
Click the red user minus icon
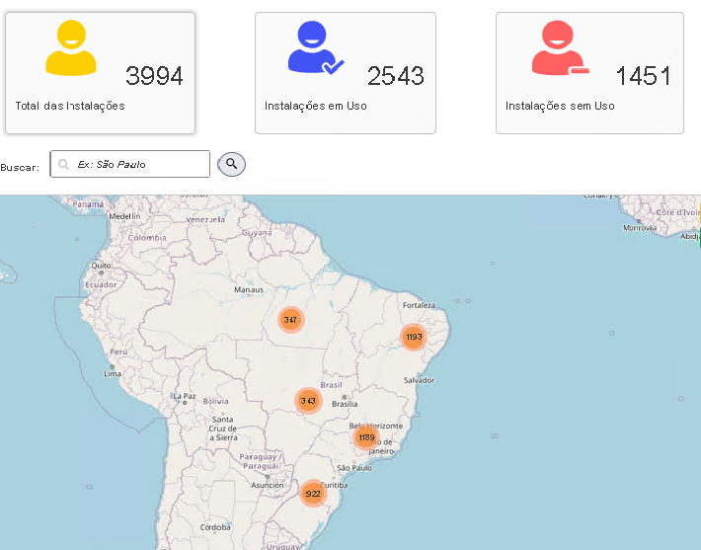(x=560, y=47)
